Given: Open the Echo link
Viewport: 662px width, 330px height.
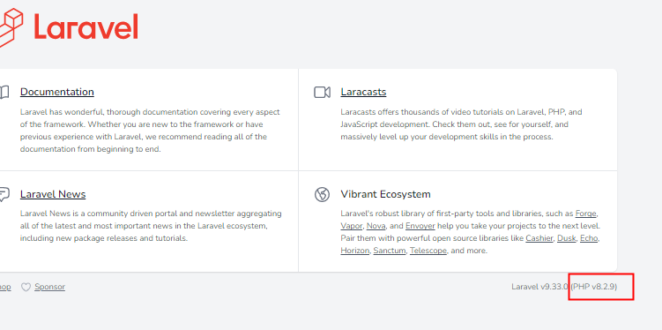Looking at the screenshot, I should click(589, 238).
